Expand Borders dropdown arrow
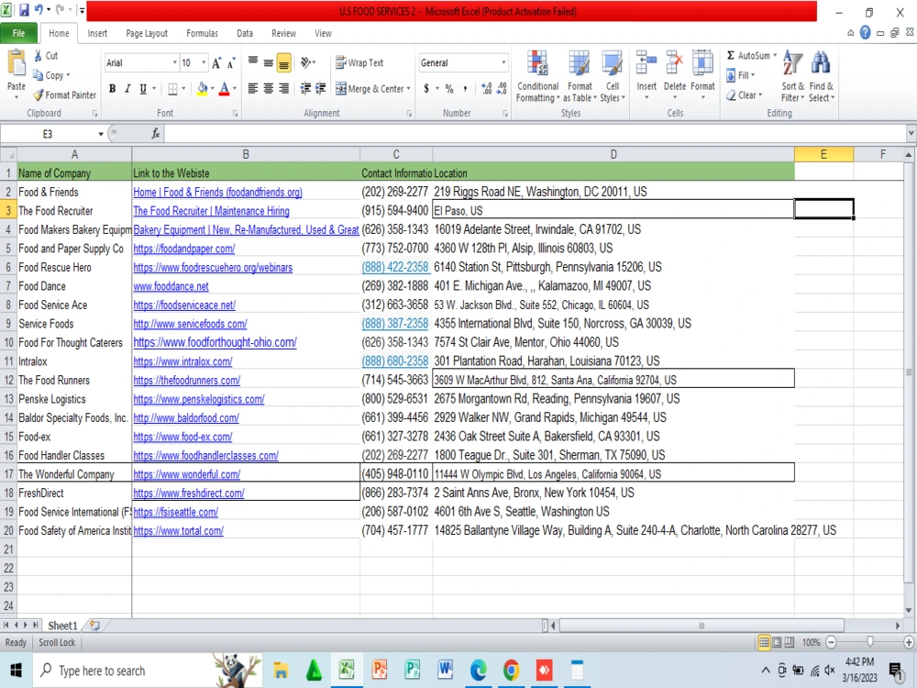 click(x=183, y=89)
